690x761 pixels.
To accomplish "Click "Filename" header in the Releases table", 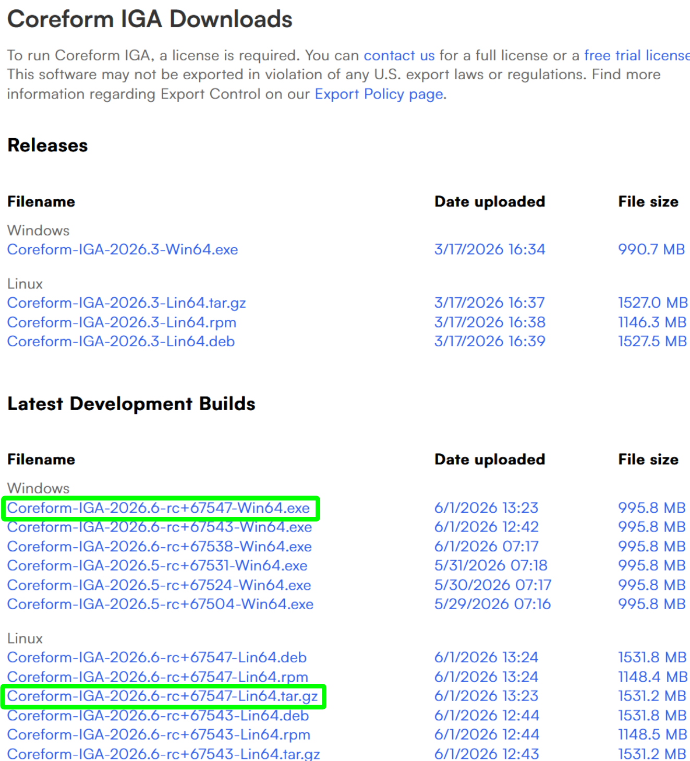I will pos(41,202).
